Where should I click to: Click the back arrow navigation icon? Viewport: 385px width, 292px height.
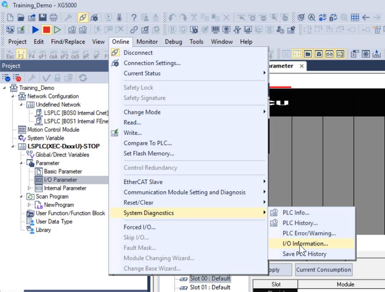tap(366, 17)
